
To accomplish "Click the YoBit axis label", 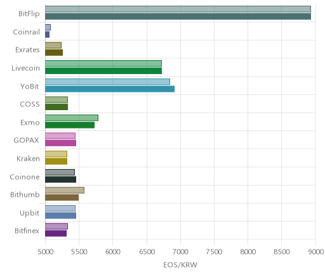I will click(x=30, y=86).
